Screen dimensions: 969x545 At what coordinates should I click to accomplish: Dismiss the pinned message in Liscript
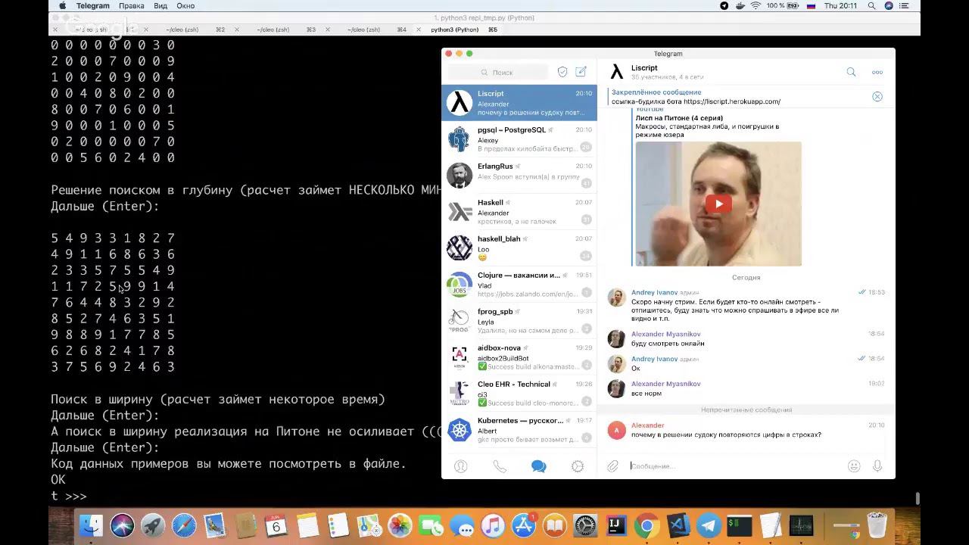[877, 96]
